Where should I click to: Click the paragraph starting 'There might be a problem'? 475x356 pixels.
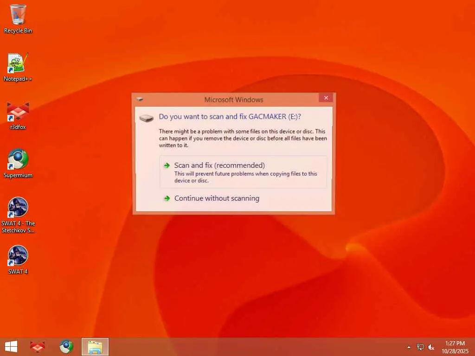pos(243,138)
